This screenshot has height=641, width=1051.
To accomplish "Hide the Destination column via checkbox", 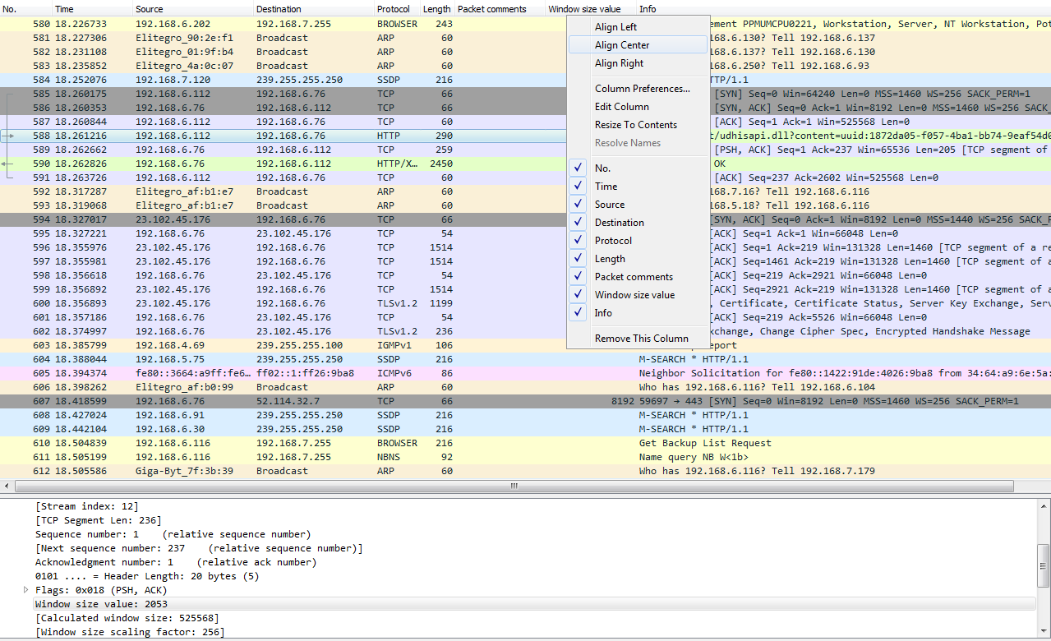I will [579, 223].
